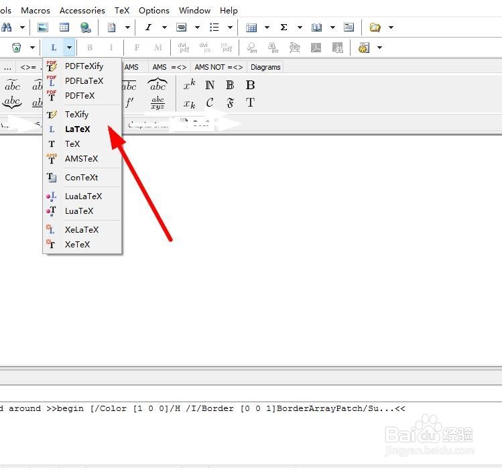Open the dropdown next to the Find binoculars

22,27
